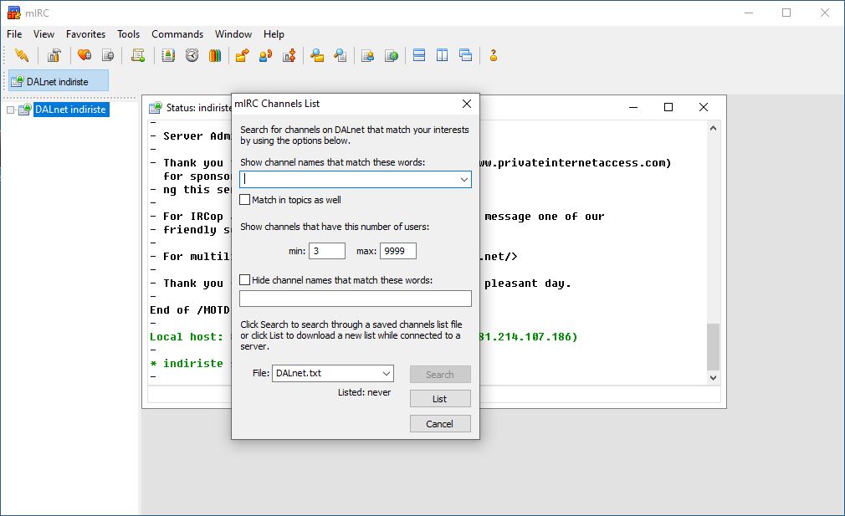
Task: Check Hide channel names that match
Action: tap(244, 280)
